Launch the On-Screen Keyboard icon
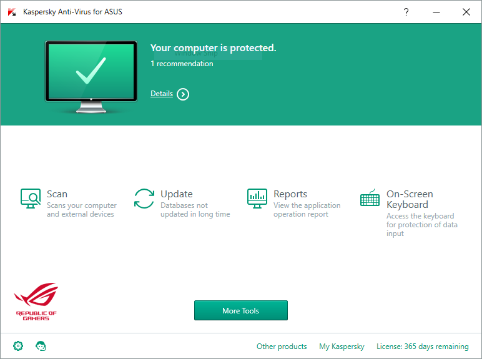Viewport: 482px width, 359px height. (370, 198)
